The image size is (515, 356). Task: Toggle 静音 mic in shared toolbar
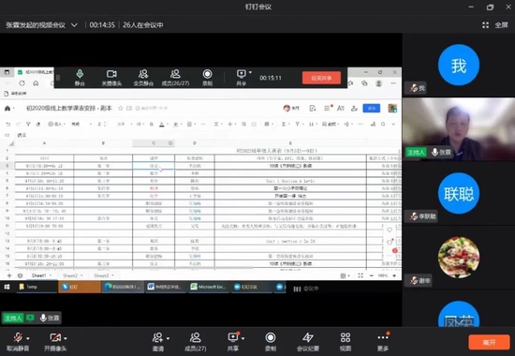[80, 78]
